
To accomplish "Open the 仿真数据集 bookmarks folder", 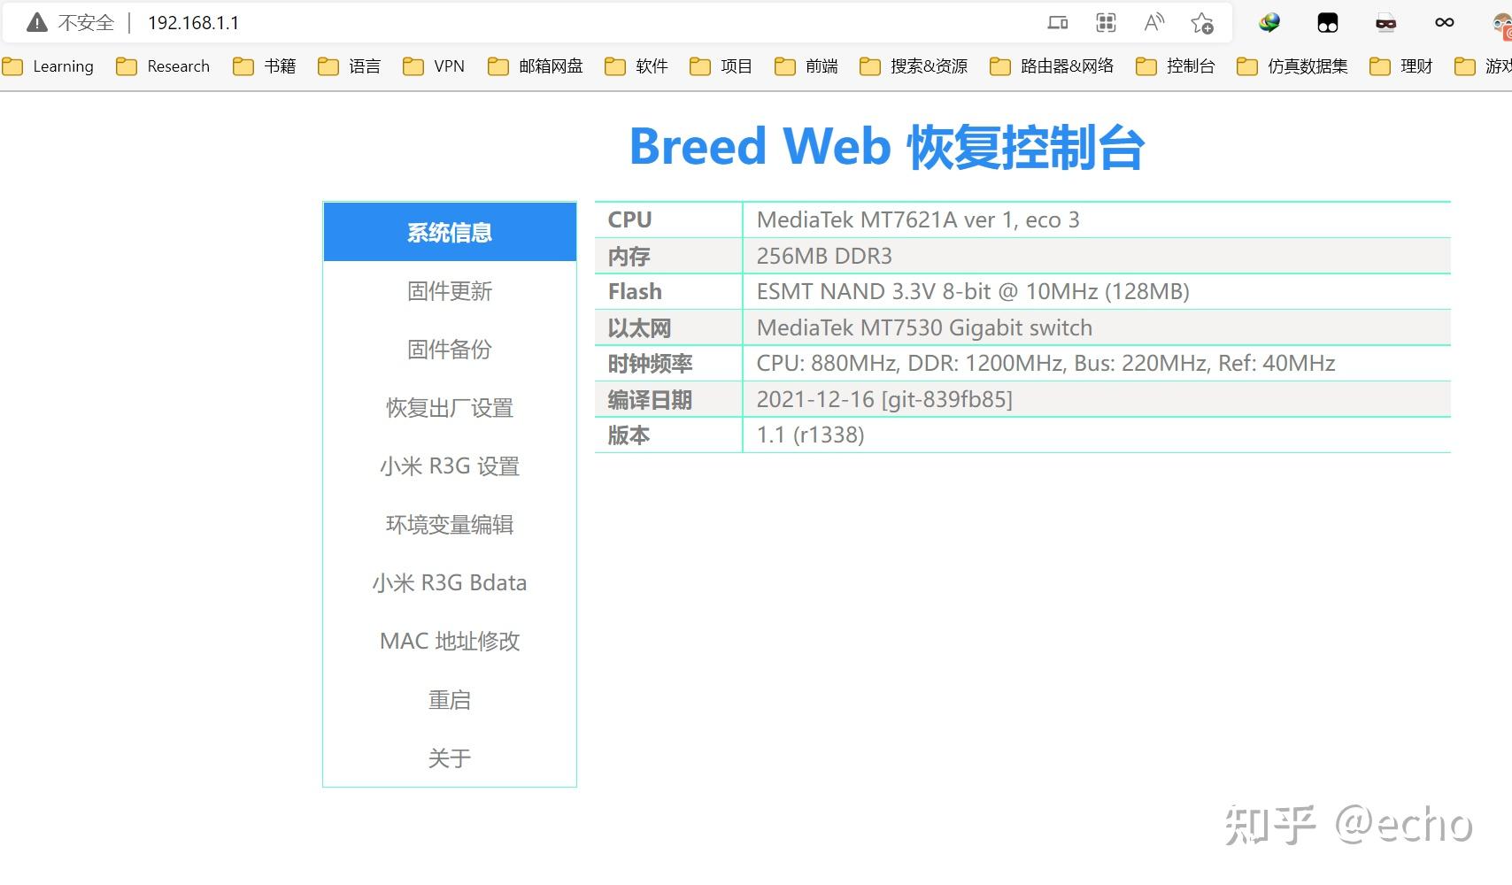I will [x=1292, y=66].
